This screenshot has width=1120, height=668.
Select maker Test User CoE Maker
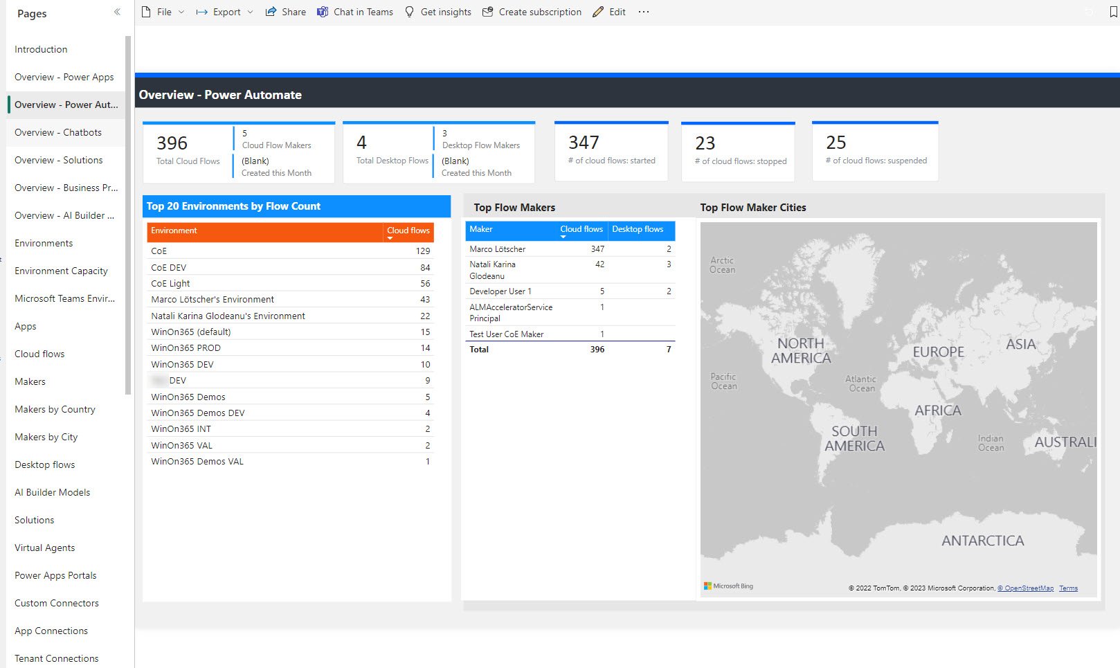(570, 334)
